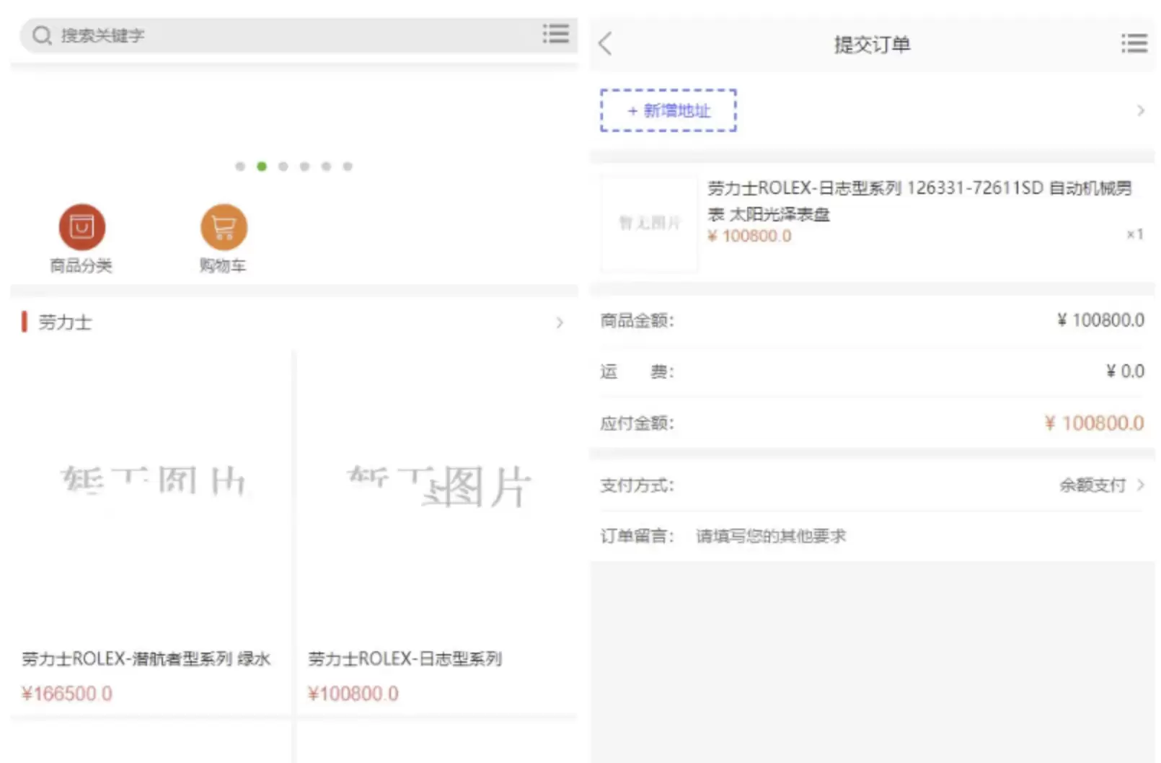Click the 应付金额 total value
Viewport: 1161px width, 763px height.
(x=1095, y=423)
